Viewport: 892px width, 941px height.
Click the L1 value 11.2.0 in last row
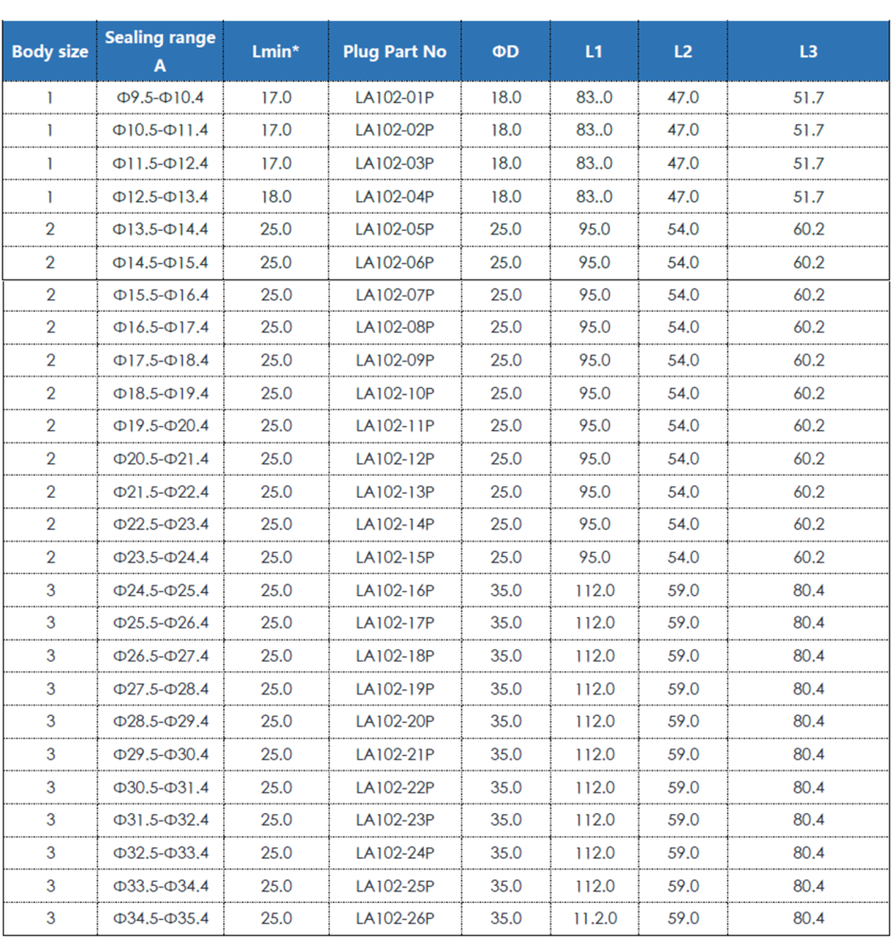(x=595, y=917)
